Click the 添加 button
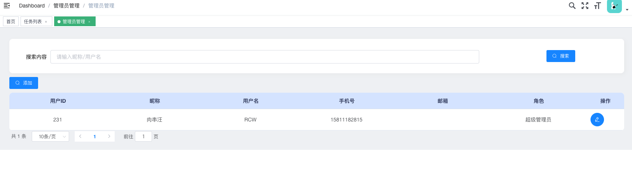Image resolution: width=632 pixels, height=179 pixels. coord(24,83)
